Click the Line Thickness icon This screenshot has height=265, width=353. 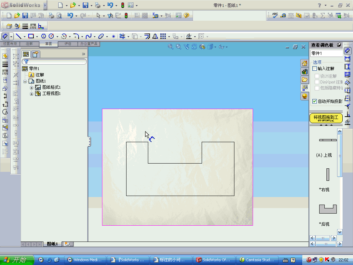click(x=25, y=26)
